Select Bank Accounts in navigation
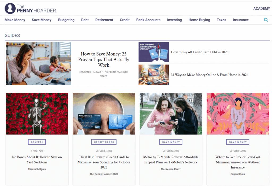Viewport: 272px width, 186px height. pyautogui.click(x=148, y=20)
